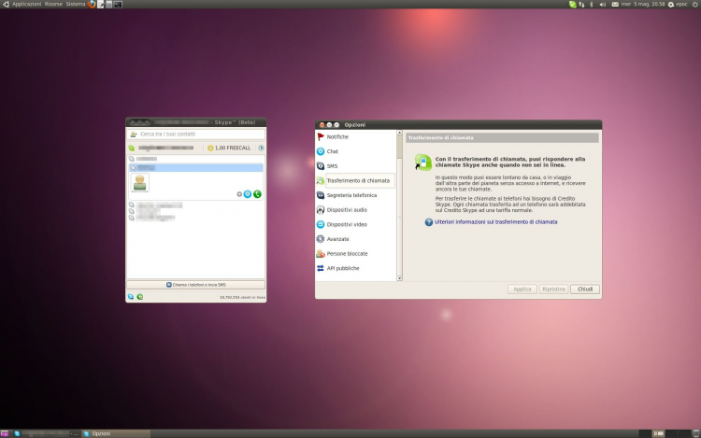Click the clock history icon in Skype
This screenshot has height=438, width=701.
point(261,148)
